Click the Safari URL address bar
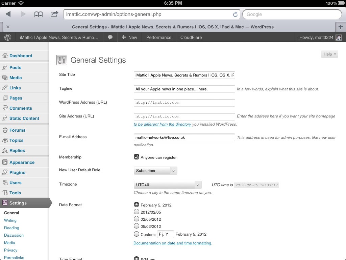 click(152, 14)
